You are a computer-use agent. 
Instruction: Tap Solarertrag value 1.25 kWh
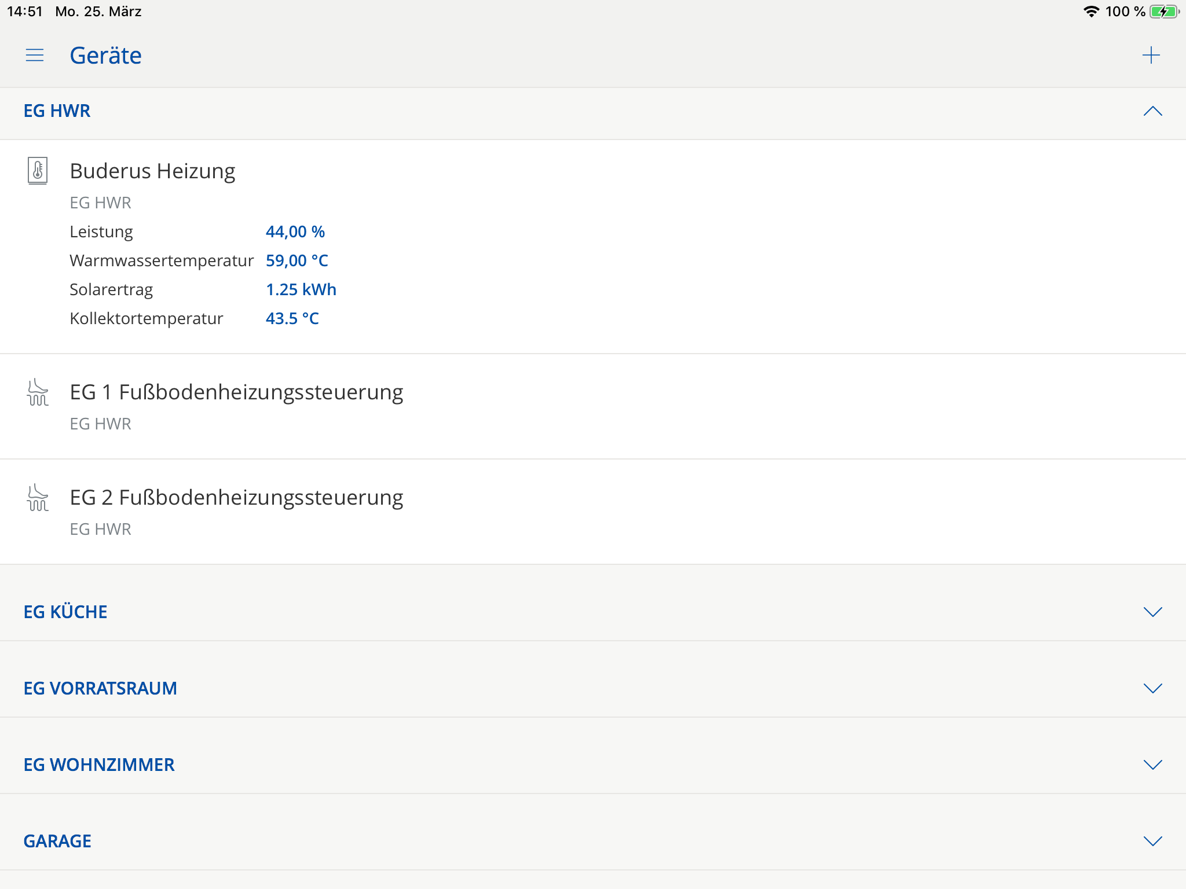click(x=301, y=289)
